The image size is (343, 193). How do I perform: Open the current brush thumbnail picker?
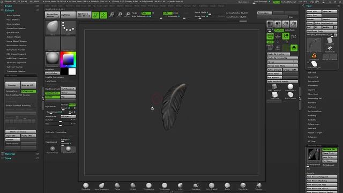(53, 28)
